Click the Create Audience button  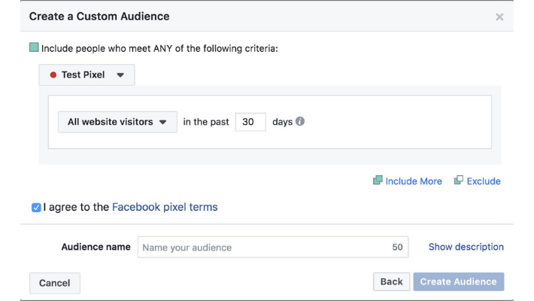pyautogui.click(x=458, y=281)
